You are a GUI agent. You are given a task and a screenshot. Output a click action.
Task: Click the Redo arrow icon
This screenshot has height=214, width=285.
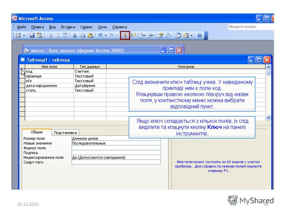point(112,35)
